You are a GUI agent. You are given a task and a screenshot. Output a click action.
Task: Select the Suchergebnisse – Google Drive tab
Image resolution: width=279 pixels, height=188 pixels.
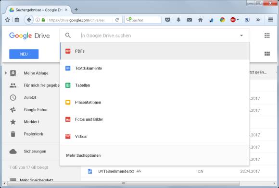(x=38, y=10)
